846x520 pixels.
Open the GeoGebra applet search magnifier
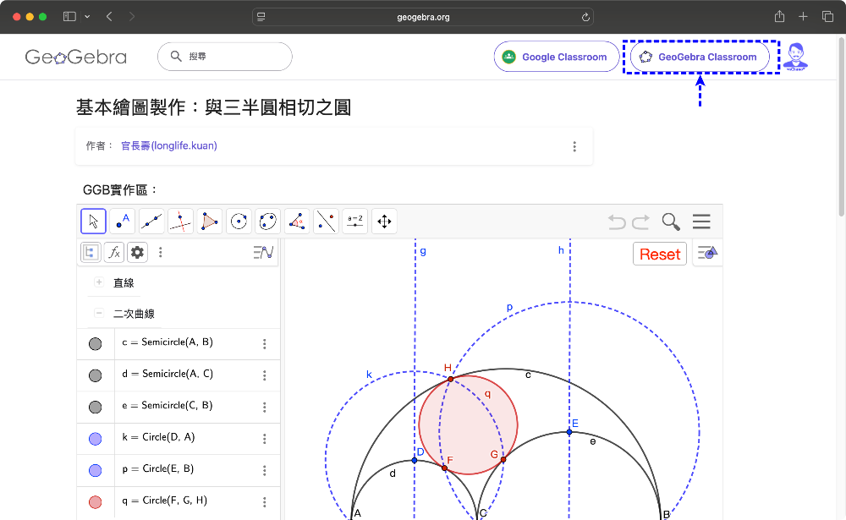click(x=671, y=222)
